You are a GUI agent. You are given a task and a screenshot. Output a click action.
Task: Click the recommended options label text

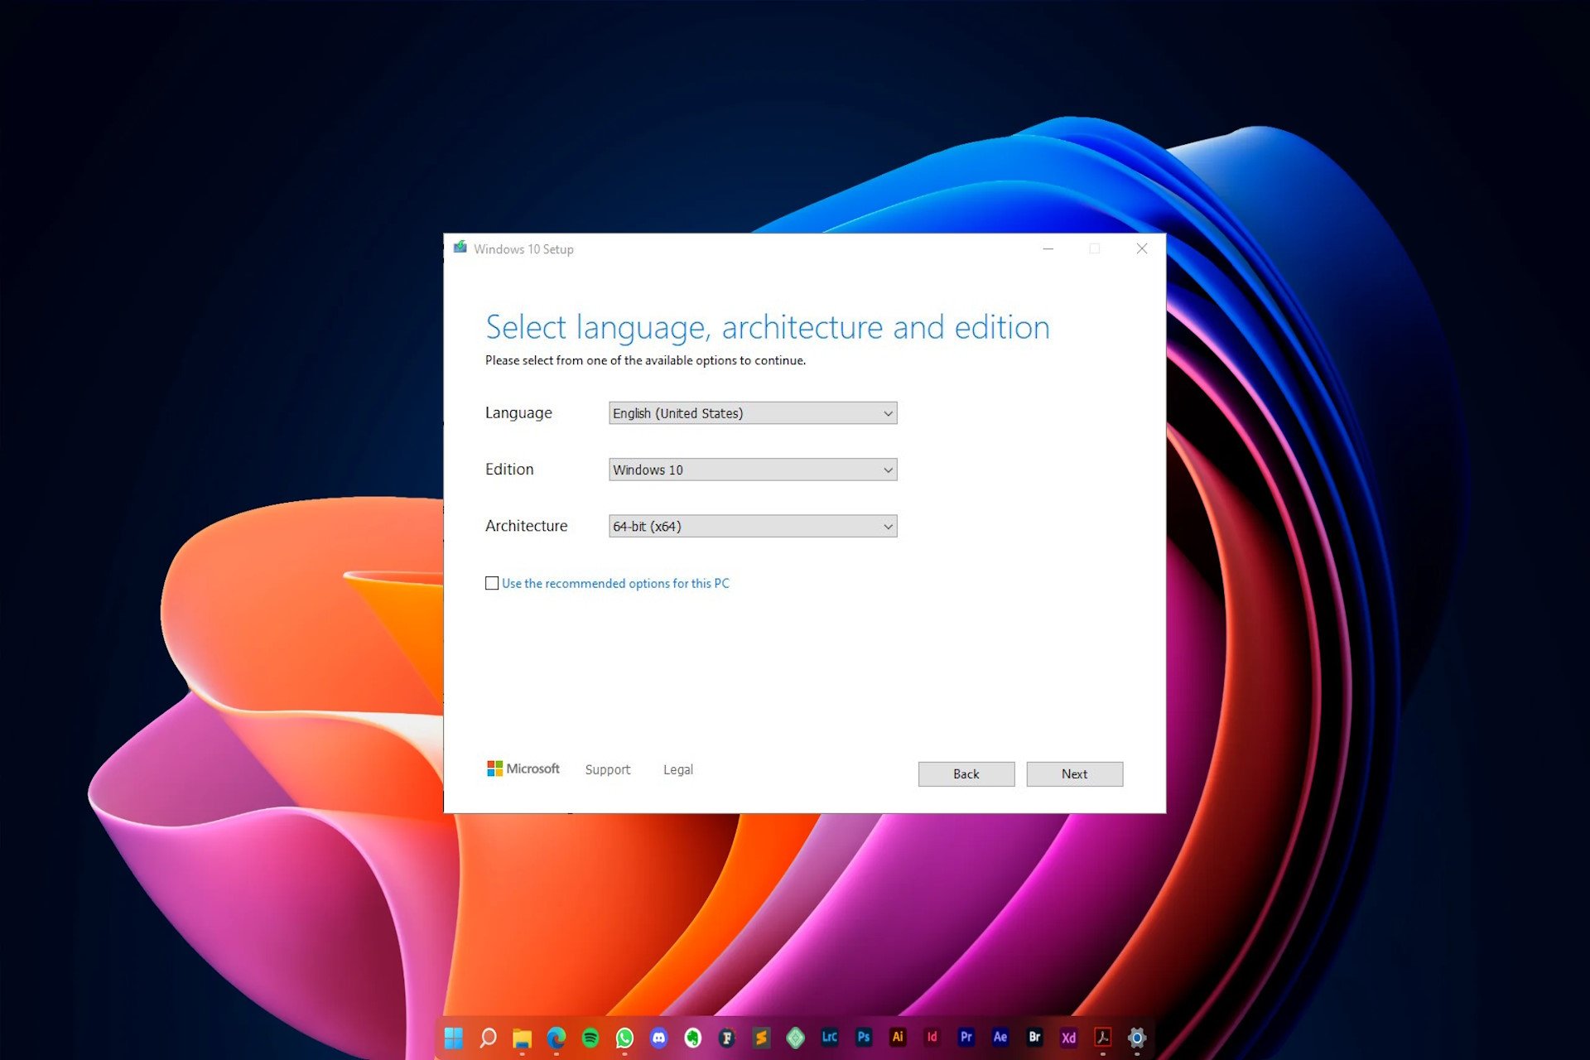(x=615, y=583)
